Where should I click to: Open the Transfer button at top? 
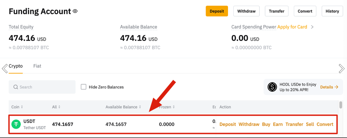277,11
